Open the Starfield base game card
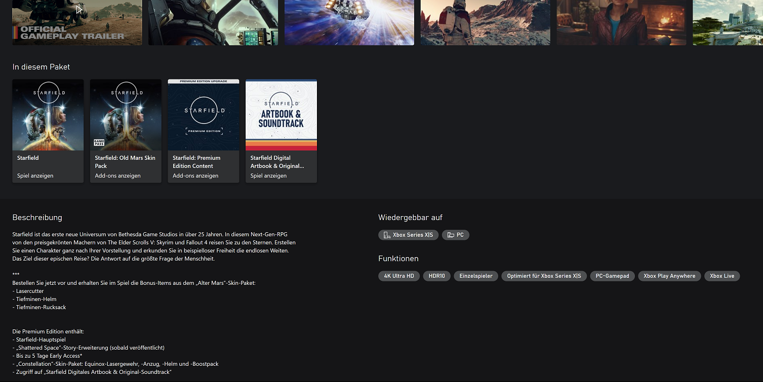 48,131
